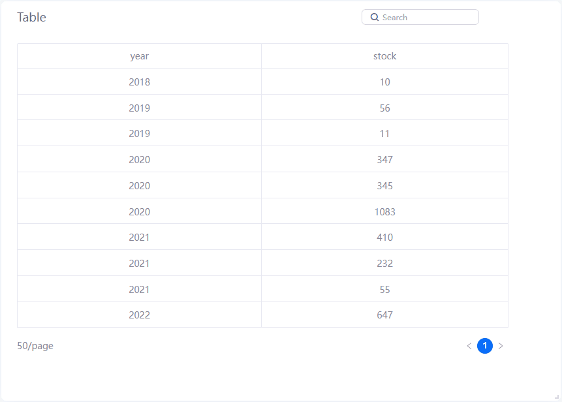562x402 pixels.
Task: Click the stock value 10
Action: click(384, 82)
